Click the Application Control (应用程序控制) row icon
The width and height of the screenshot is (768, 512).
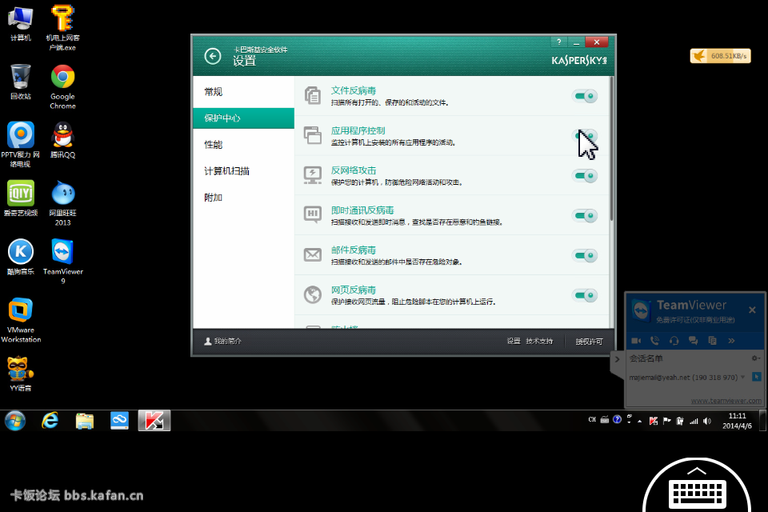click(313, 135)
